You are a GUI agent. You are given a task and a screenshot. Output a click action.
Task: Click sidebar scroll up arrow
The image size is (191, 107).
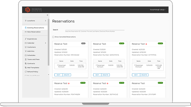point(48,18)
